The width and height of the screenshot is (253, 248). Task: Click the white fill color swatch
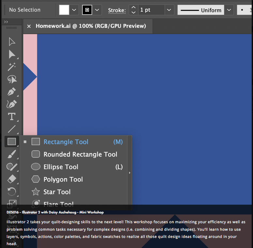click(64, 10)
